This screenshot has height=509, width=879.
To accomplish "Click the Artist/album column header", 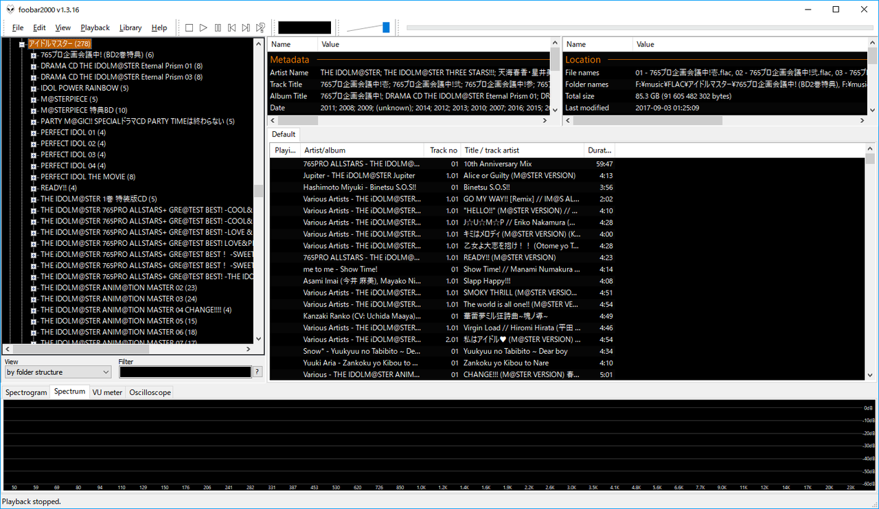I will point(363,150).
